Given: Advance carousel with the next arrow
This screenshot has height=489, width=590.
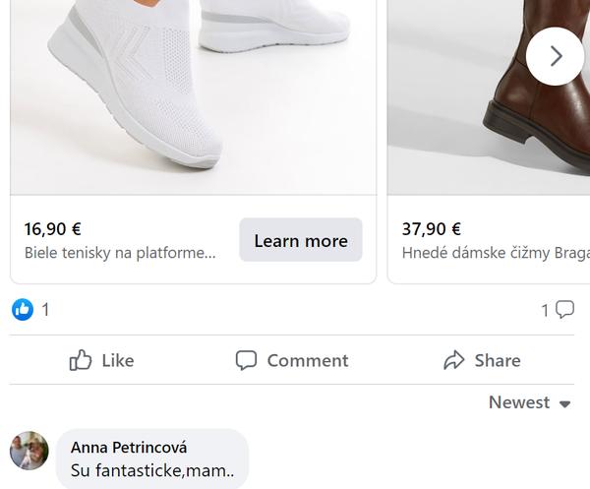Looking at the screenshot, I should tap(555, 56).
